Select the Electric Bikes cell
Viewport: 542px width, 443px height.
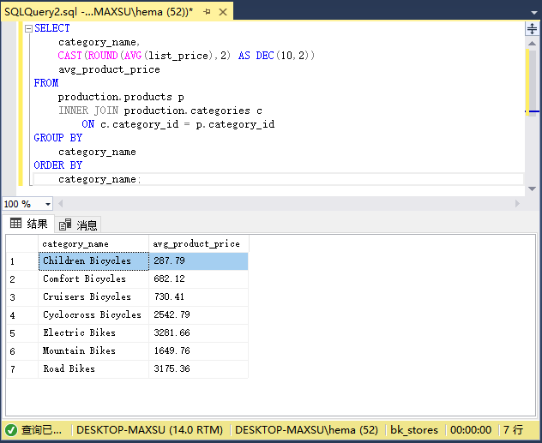pyautogui.click(x=93, y=332)
